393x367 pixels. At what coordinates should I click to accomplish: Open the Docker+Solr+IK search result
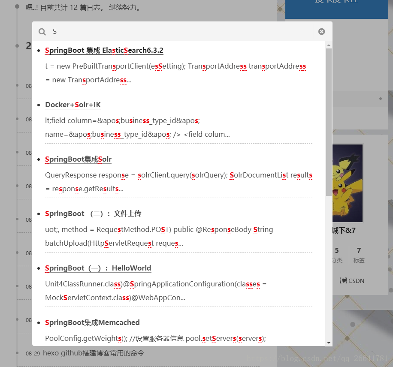(x=73, y=105)
